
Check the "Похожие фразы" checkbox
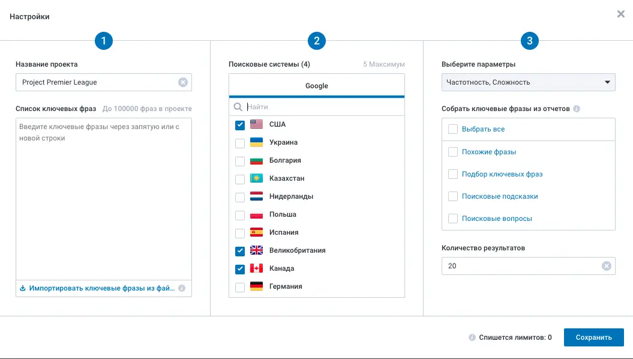(453, 151)
